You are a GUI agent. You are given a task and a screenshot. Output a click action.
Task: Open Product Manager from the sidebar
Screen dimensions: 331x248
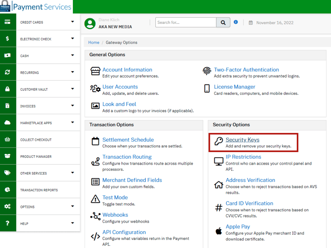point(36,156)
